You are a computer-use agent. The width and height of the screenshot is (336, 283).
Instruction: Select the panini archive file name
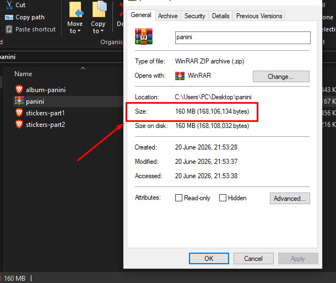point(35,102)
